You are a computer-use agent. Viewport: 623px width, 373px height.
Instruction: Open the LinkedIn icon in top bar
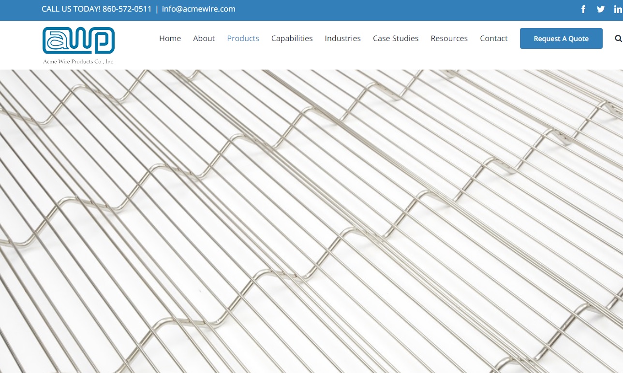618,9
